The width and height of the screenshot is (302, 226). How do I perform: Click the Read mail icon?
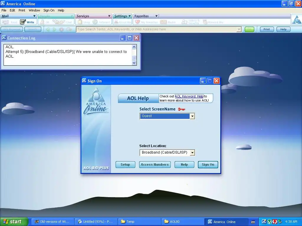pyautogui.click(x=5, y=22)
